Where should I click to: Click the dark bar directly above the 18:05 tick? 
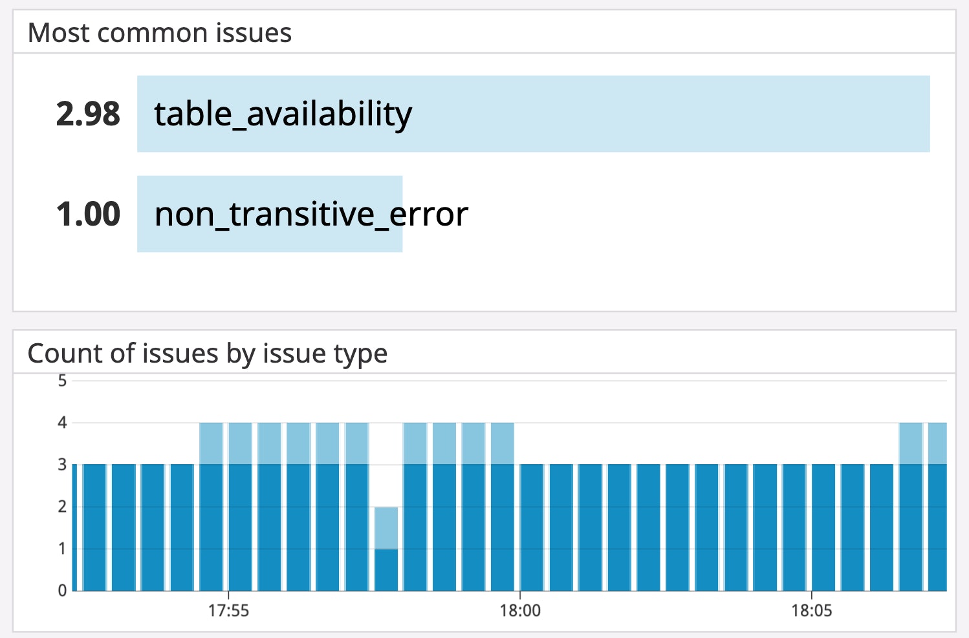click(823, 527)
